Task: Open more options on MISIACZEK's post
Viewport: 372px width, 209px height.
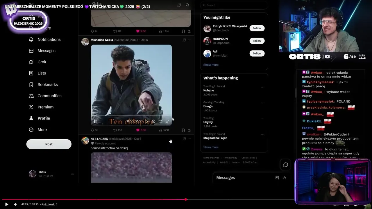Action: coord(189,139)
